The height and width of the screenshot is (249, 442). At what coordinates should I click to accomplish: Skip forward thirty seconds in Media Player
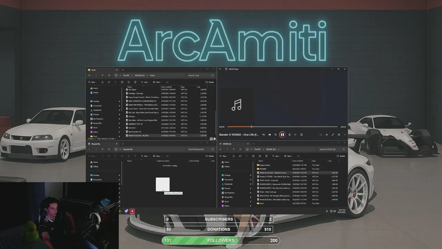coord(289,135)
